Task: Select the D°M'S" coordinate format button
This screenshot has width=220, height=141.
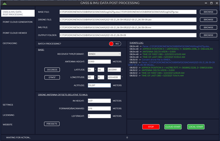Action: coord(52,78)
